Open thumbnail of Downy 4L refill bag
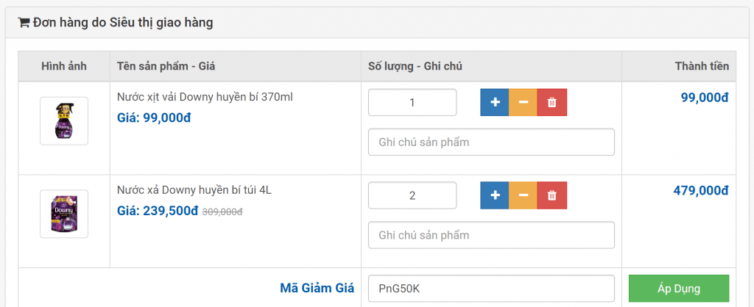This screenshot has width=754, height=307. click(x=64, y=214)
